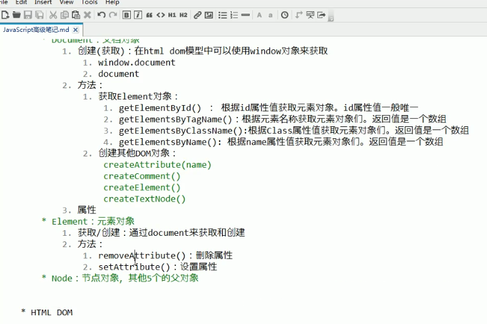Convert text to uppercase
This screenshot has width=487, height=324.
pyautogui.click(x=259, y=14)
